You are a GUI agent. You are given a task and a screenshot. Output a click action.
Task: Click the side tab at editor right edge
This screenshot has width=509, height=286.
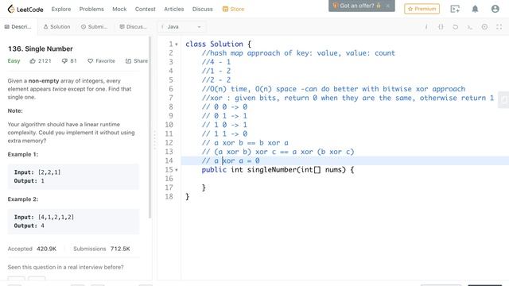503,99
